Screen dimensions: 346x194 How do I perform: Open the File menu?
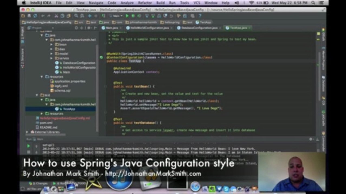coord(58,3)
